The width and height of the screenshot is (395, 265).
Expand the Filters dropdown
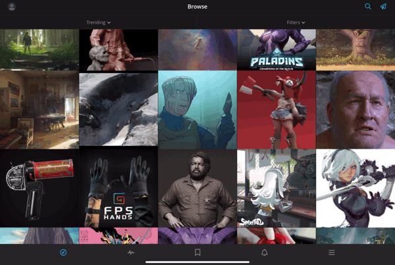pyautogui.click(x=296, y=22)
